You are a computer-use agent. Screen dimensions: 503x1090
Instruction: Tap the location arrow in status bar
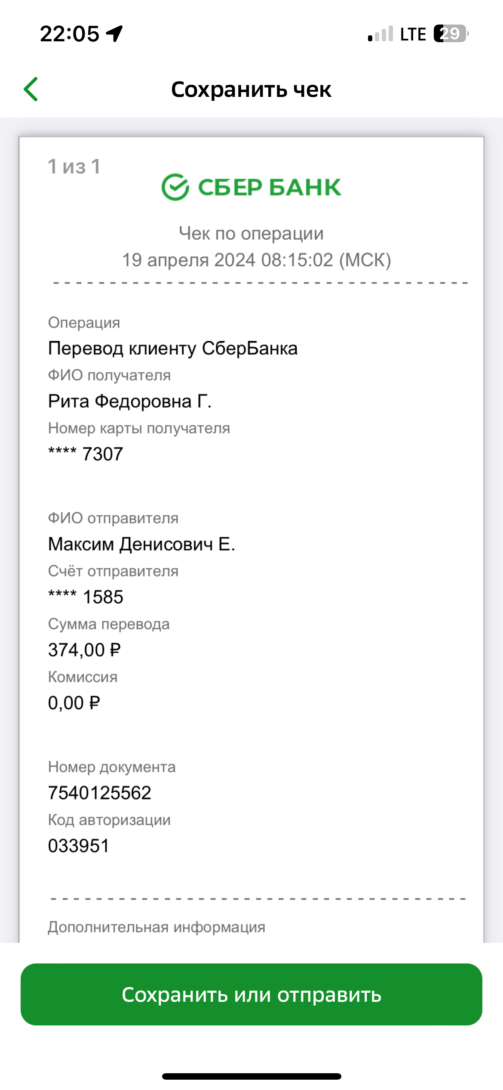114,34
